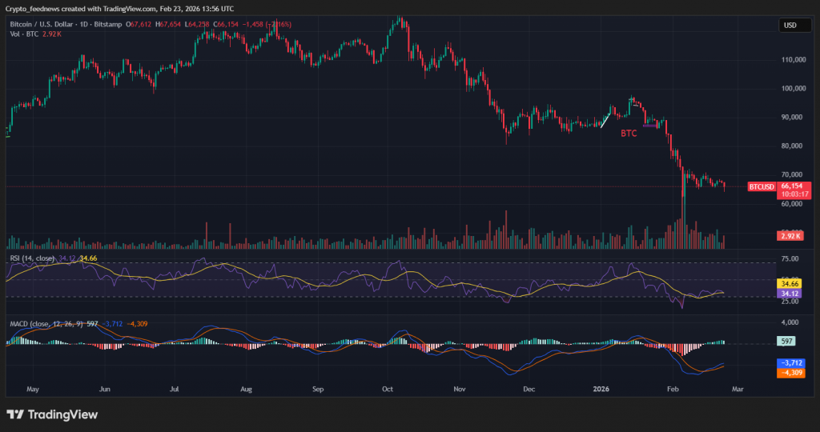Click the 60,000 price axis label
This screenshot has height=432, width=820.
point(794,204)
